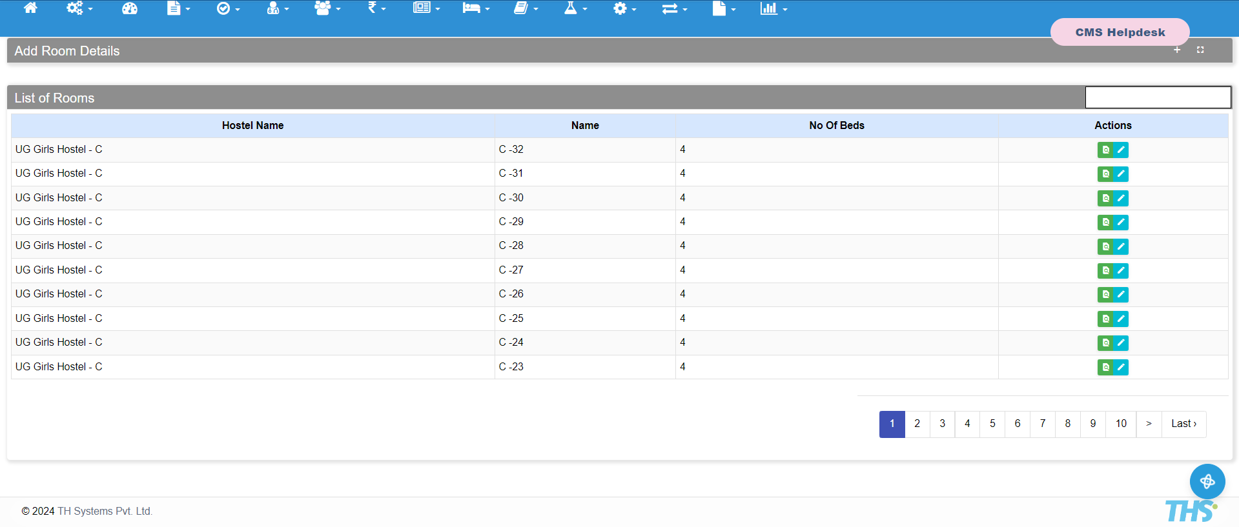Screen dimensions: 1239x527
Task: Go to page 5 of the rooms list
Action: click(x=992, y=424)
